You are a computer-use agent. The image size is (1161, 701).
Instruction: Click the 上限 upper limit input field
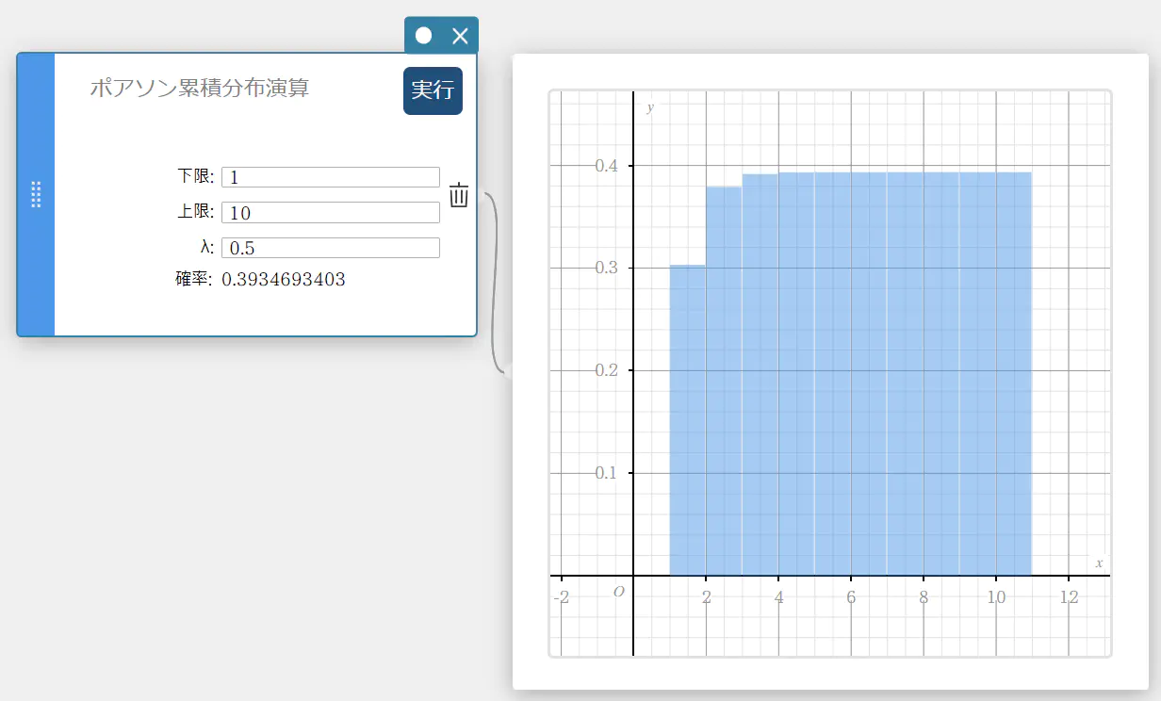[x=330, y=213]
